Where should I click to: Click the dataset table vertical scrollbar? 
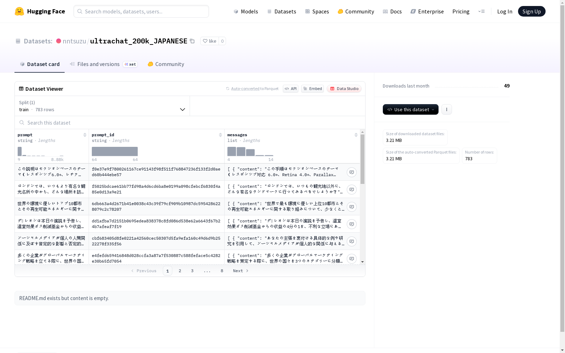tap(362, 159)
